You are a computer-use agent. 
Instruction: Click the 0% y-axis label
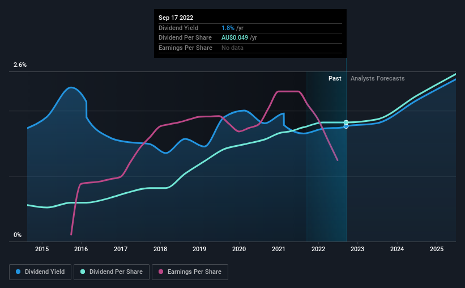[x=18, y=235]
